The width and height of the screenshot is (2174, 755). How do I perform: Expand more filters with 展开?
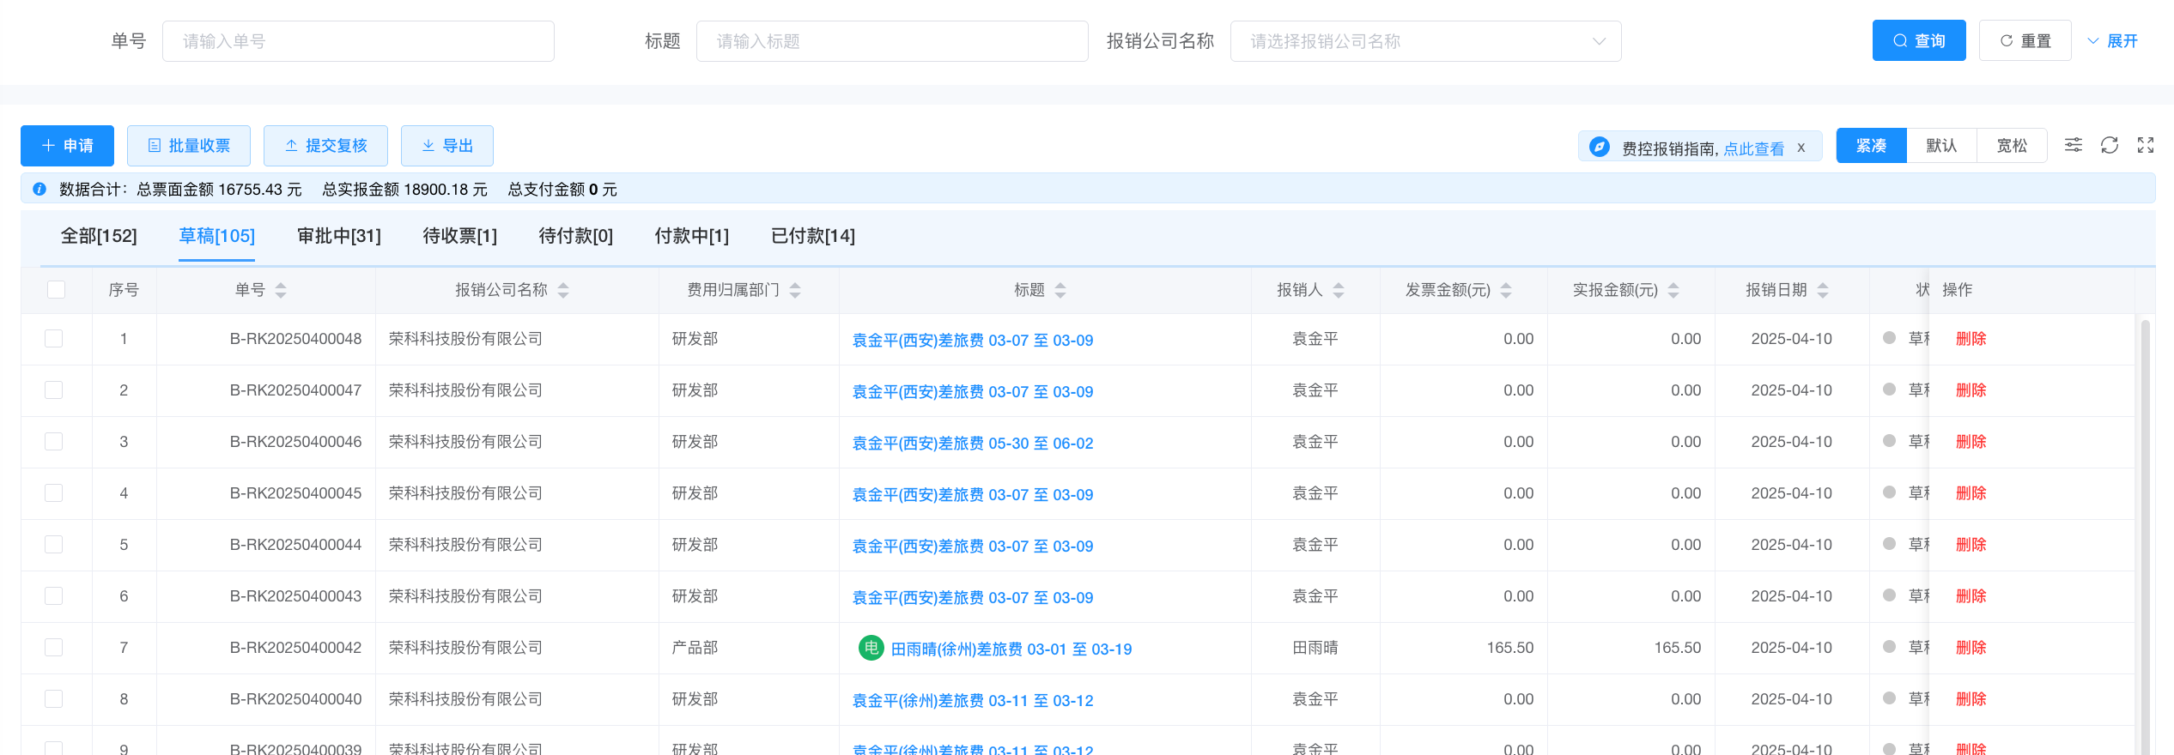tap(2112, 41)
